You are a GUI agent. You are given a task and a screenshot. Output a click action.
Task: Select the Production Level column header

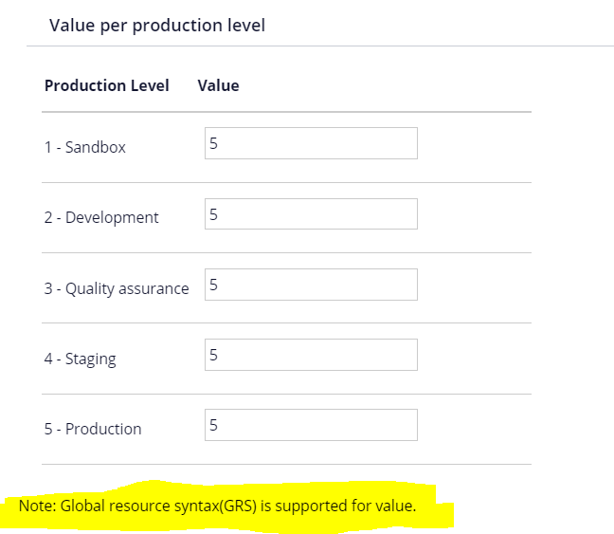click(107, 85)
